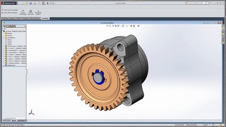The image size is (226, 127).
Task: Click the Apply Scene icon
Action: (x=134, y=26)
